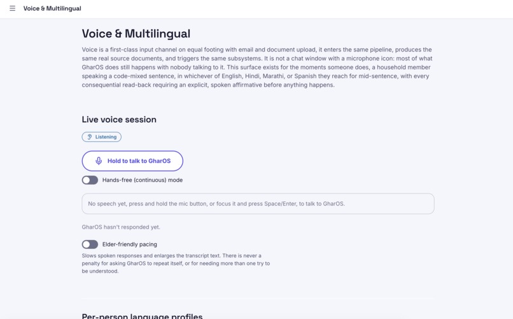The image size is (513, 319).
Task: Click the 'No speech yet' transcript box
Action: point(258,204)
